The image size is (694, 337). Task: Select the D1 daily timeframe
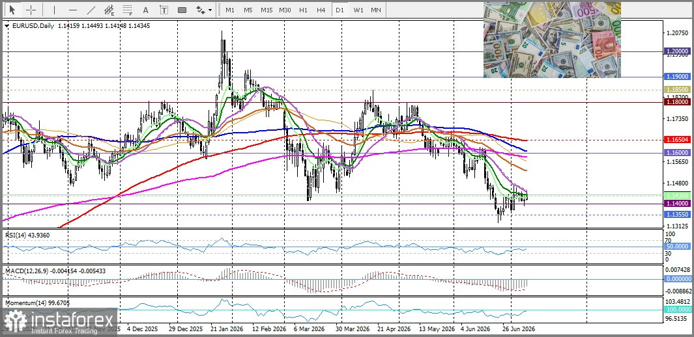point(340,10)
